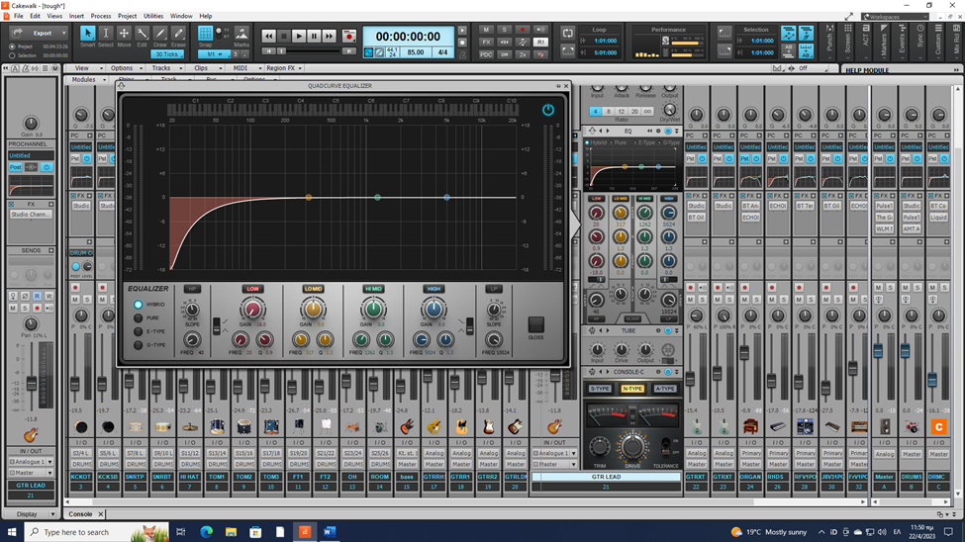The image size is (965, 542).
Task: Expand the Clips dropdown
Action: tap(205, 68)
